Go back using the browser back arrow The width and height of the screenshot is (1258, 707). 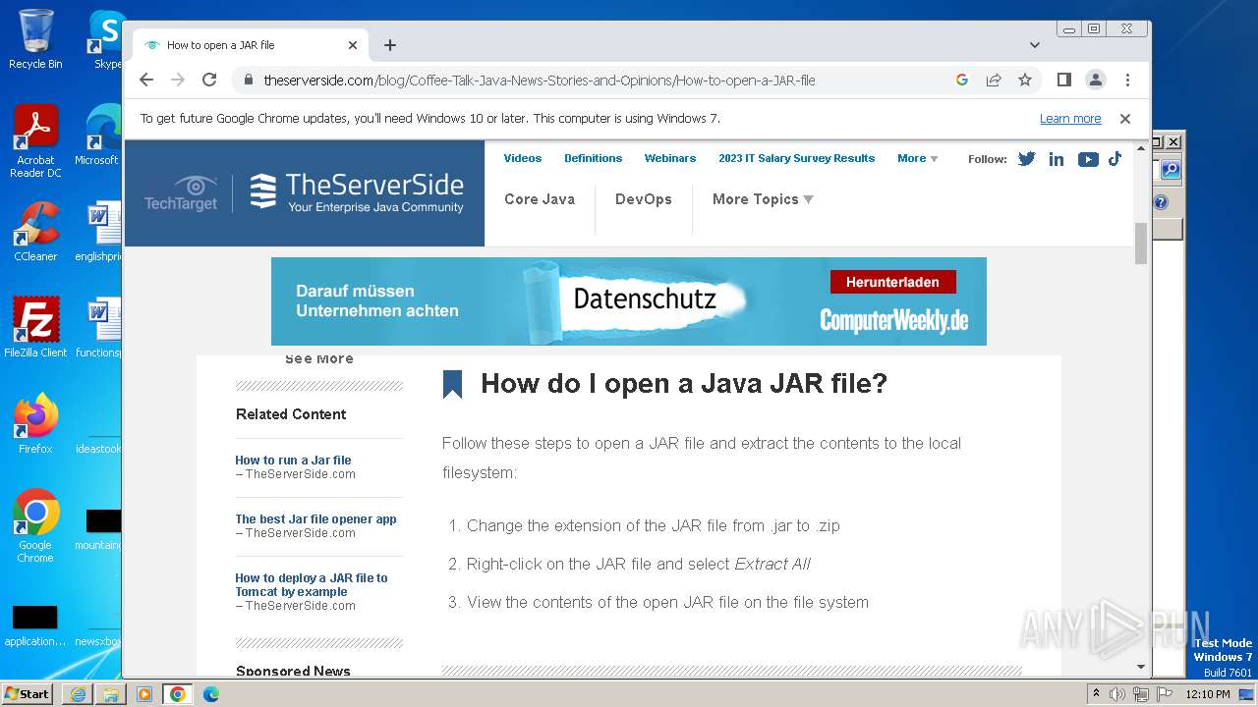[146, 80]
